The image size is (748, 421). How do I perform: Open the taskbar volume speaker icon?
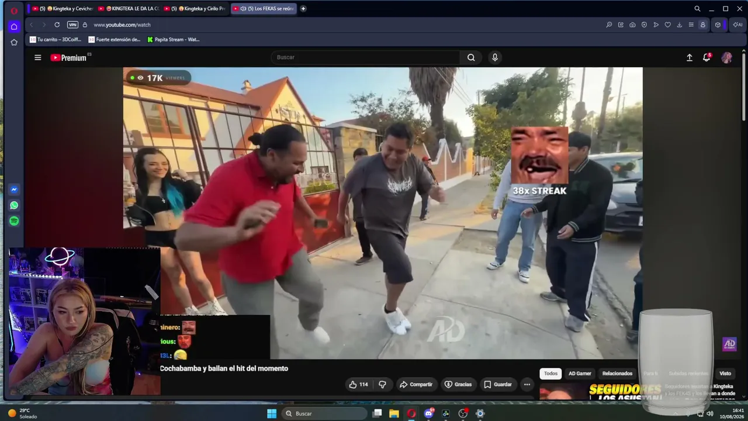[710, 413]
